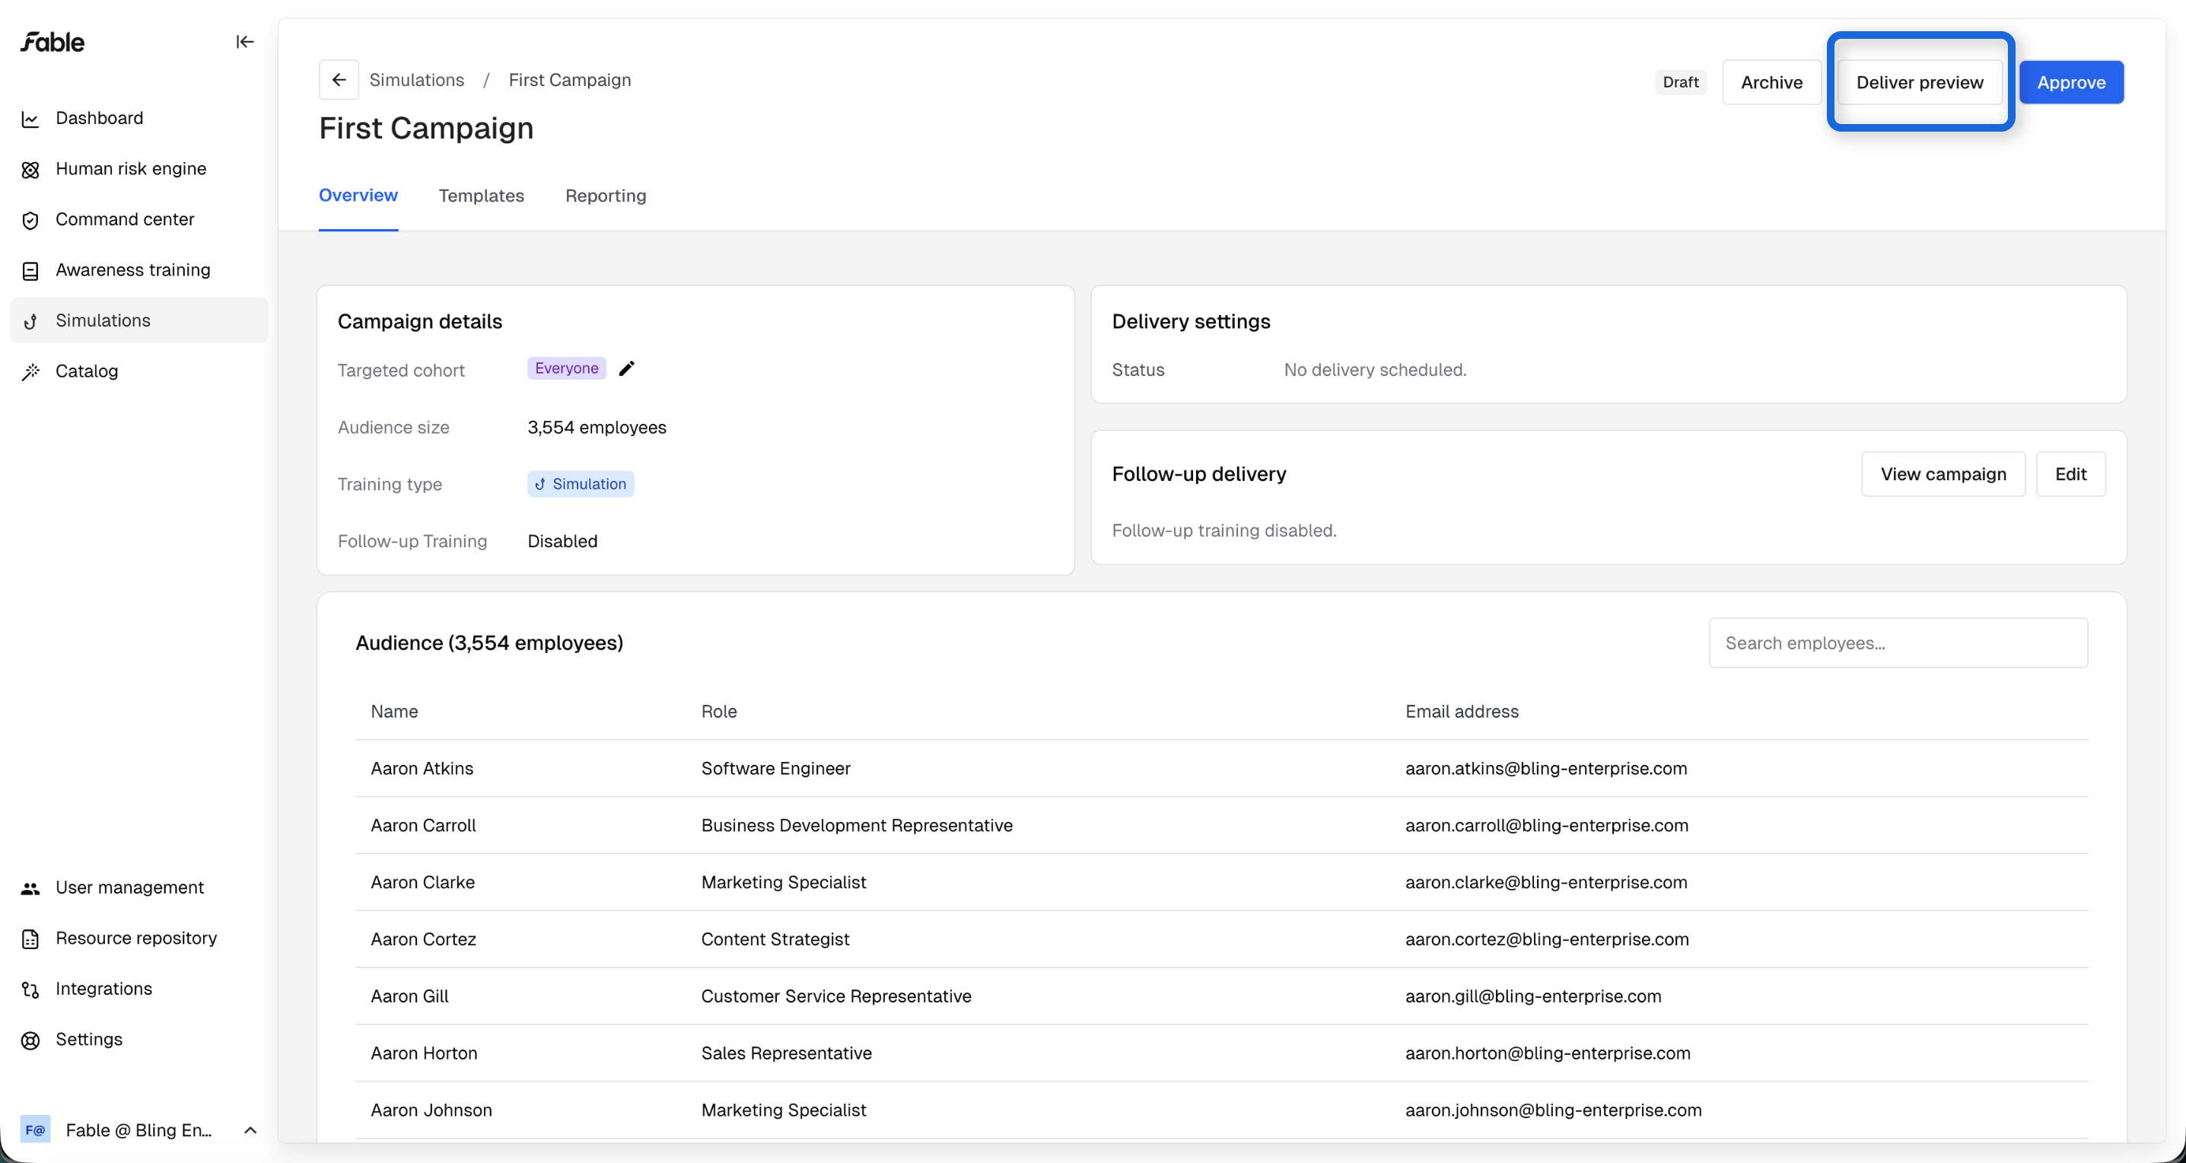Click the 3,554 employees audience size
The width and height of the screenshot is (2186, 1163).
(x=597, y=427)
